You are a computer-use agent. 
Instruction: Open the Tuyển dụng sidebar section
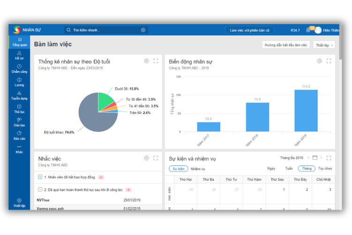19,96
